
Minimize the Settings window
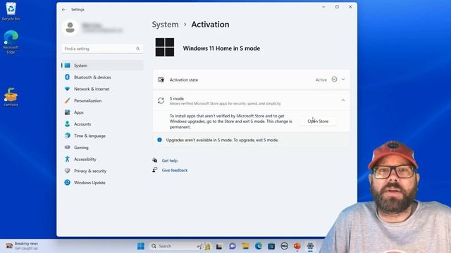click(x=323, y=7)
